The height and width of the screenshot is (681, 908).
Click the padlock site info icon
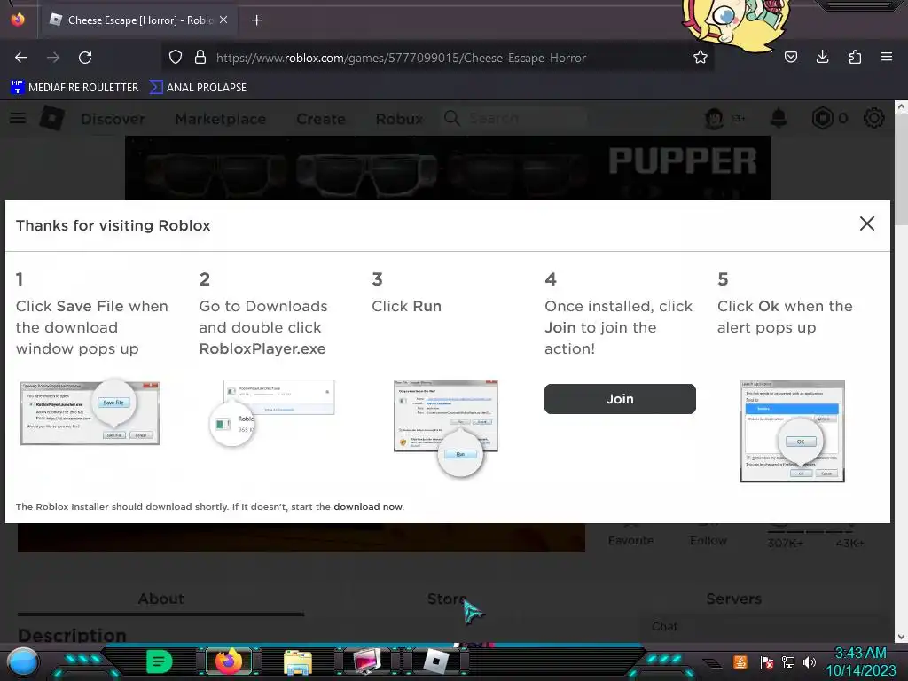[200, 58]
